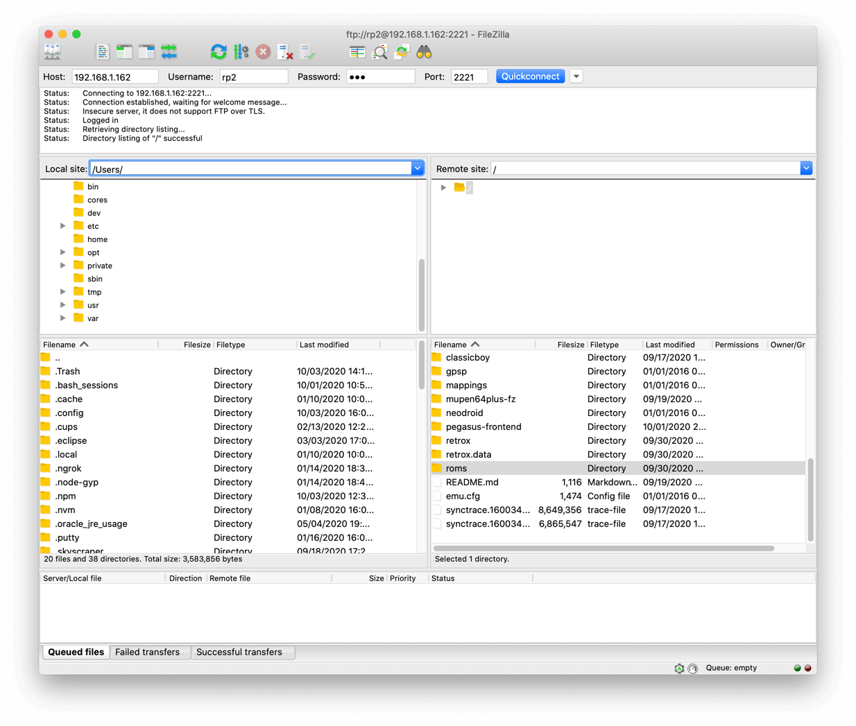Click the Remote site path field
The image size is (856, 726).
[x=645, y=168]
